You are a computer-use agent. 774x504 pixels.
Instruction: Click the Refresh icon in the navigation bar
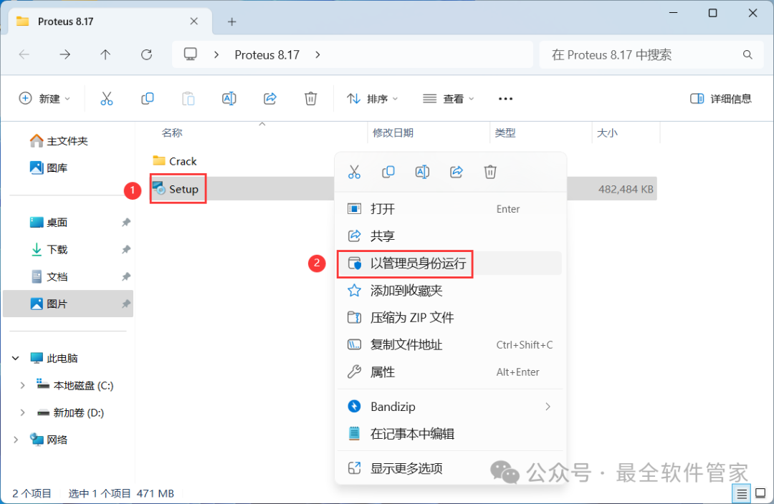click(147, 54)
